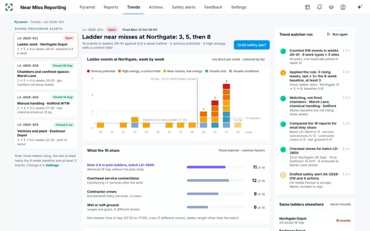Click 'Trend watcher · common factors' label
370x231 pixels.
pos(241,150)
